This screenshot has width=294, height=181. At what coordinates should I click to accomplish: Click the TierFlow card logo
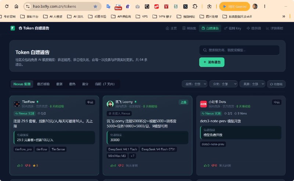pos(17,104)
